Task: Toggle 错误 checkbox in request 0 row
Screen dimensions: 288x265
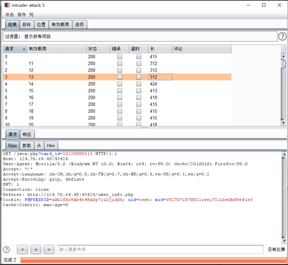Action: 120,56
